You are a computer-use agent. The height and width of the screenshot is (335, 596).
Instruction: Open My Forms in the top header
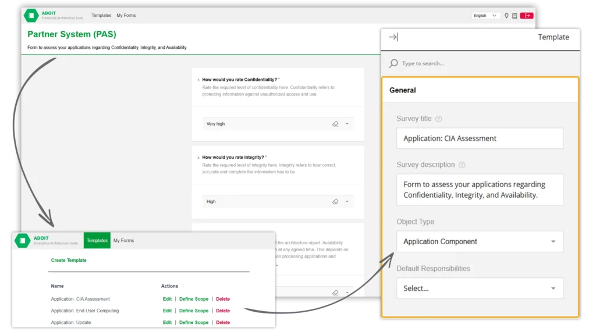126,16
